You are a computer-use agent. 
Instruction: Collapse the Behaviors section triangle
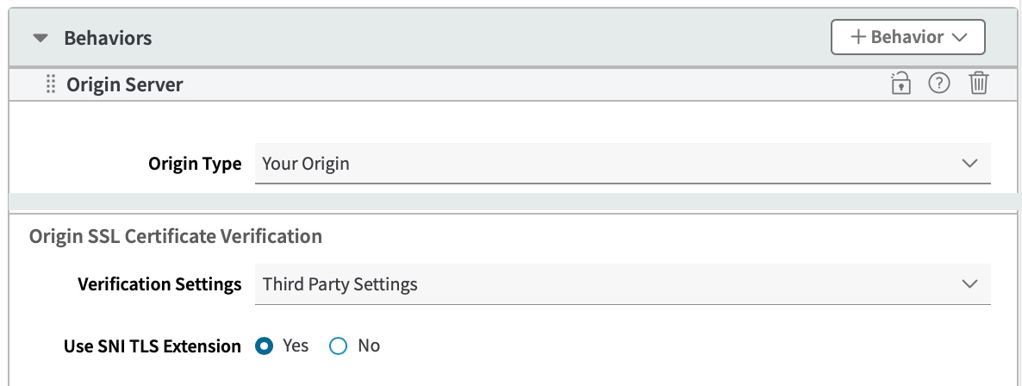point(40,39)
